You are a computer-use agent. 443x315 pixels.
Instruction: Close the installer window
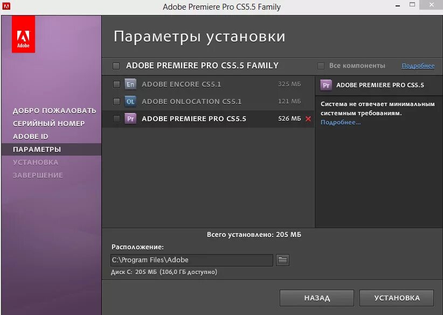pyautogui.click(x=431, y=5)
